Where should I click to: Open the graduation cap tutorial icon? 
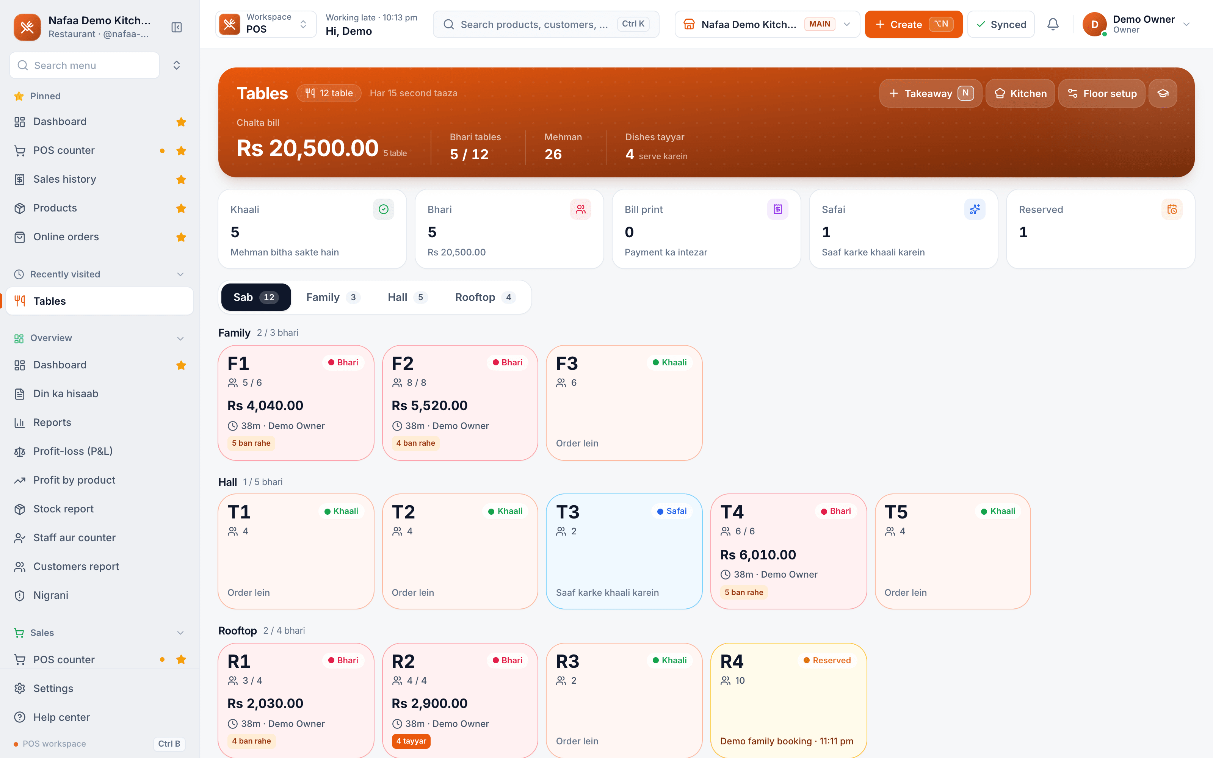1163,93
